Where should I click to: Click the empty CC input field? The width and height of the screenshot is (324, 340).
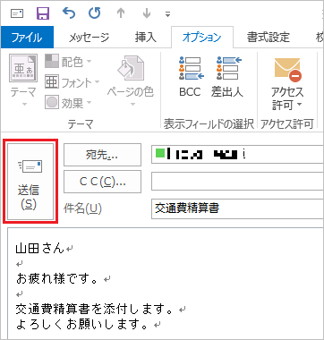pyautogui.click(x=237, y=182)
